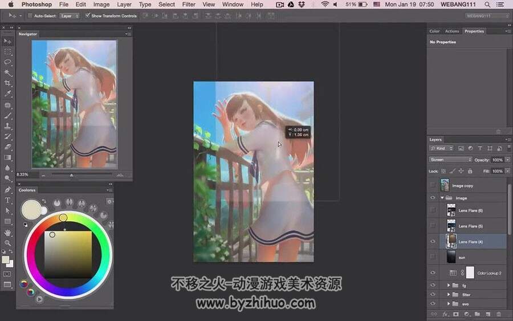513x321 pixels.
Task: Show the Image copy layer
Action: [x=433, y=185]
